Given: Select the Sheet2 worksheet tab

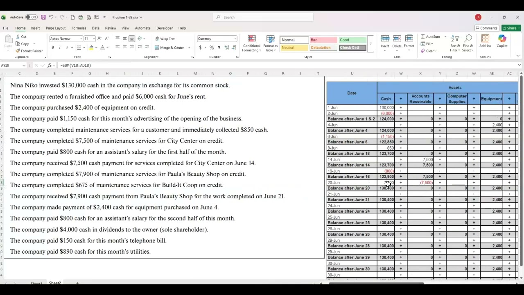Looking at the screenshot, I should tap(55, 283).
